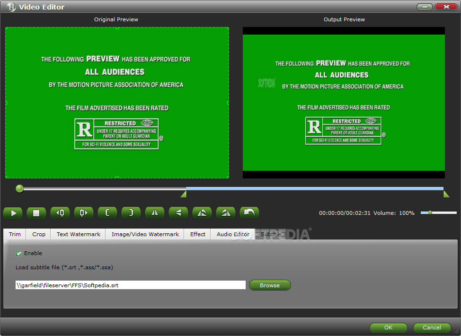
Task: Uncheck the Enable subtitle checkbox
Action: (x=18, y=253)
